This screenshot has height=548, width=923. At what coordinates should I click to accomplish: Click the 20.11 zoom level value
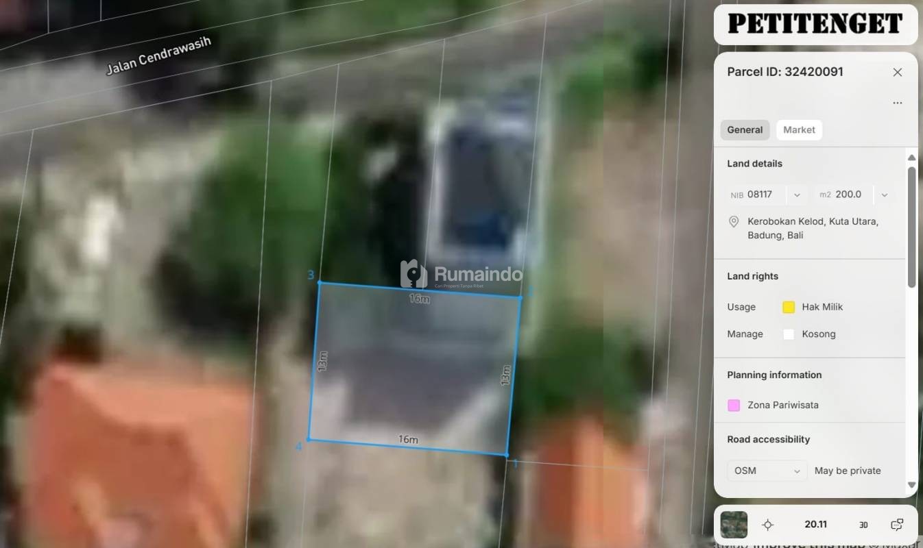pyautogui.click(x=815, y=524)
